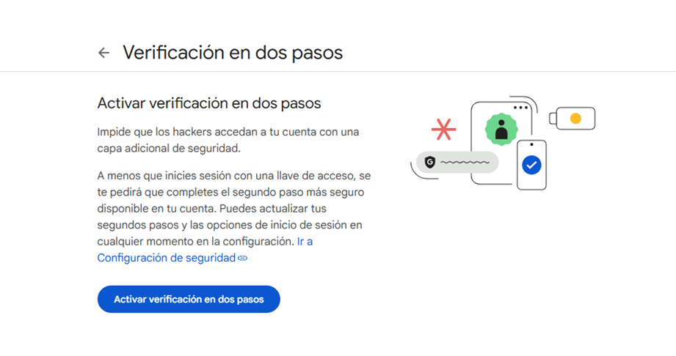The height and width of the screenshot is (356, 676).
Task: Click the USB connector of security key
Action: coord(553,119)
